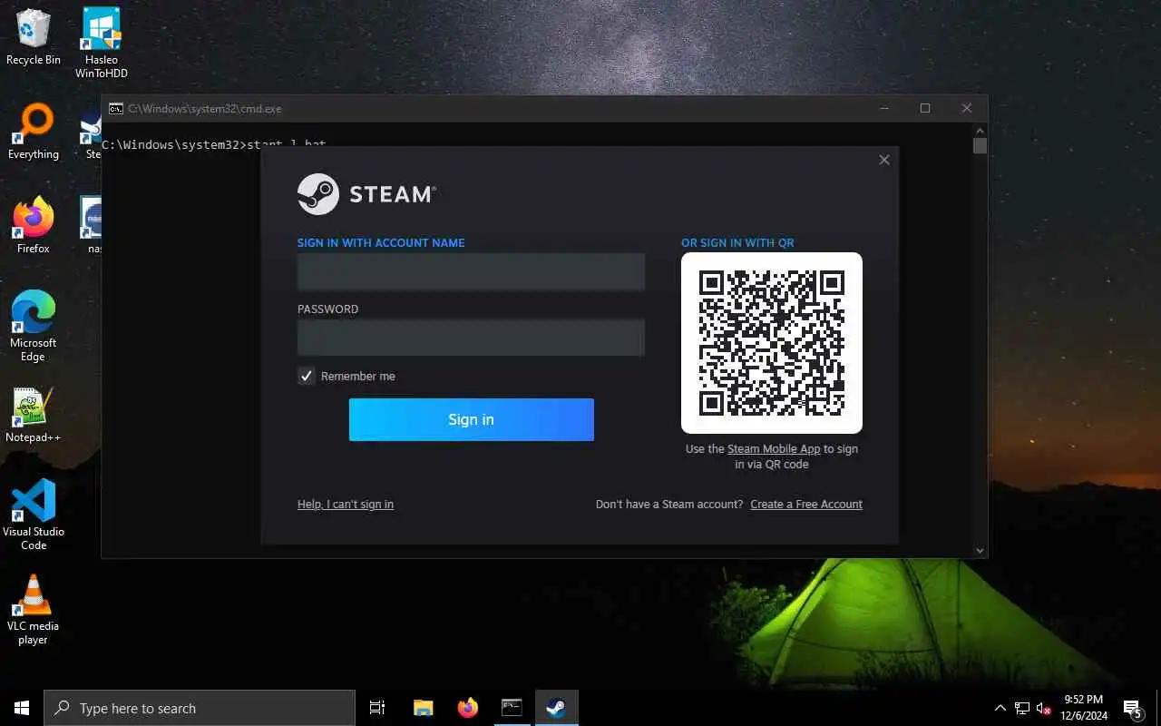Close the Steam sign-in dialog

884,160
